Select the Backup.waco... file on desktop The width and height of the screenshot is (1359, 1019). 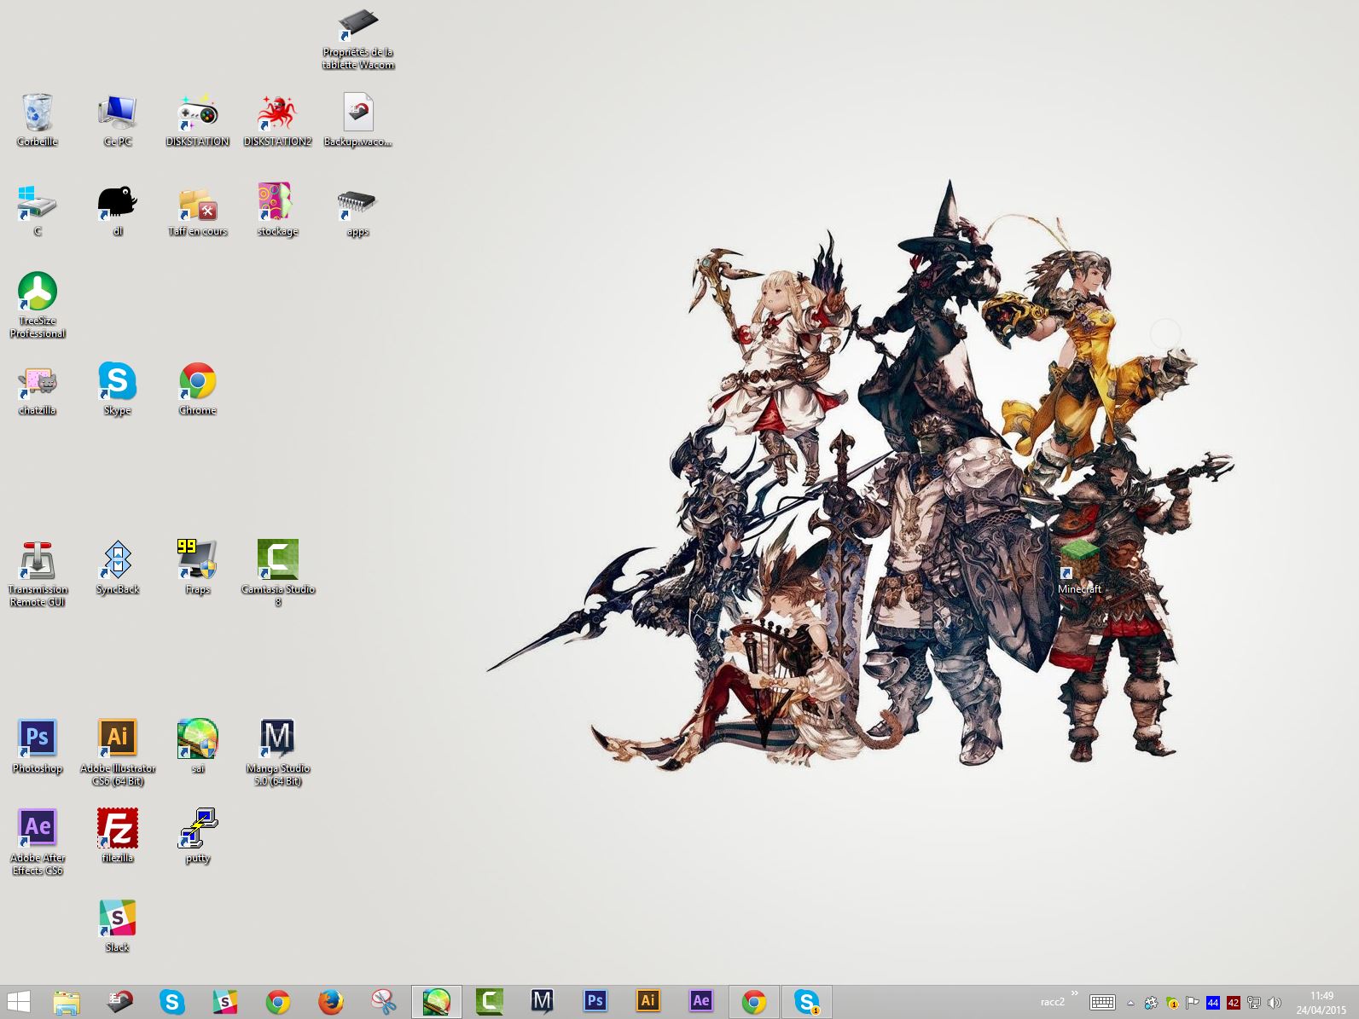click(357, 120)
